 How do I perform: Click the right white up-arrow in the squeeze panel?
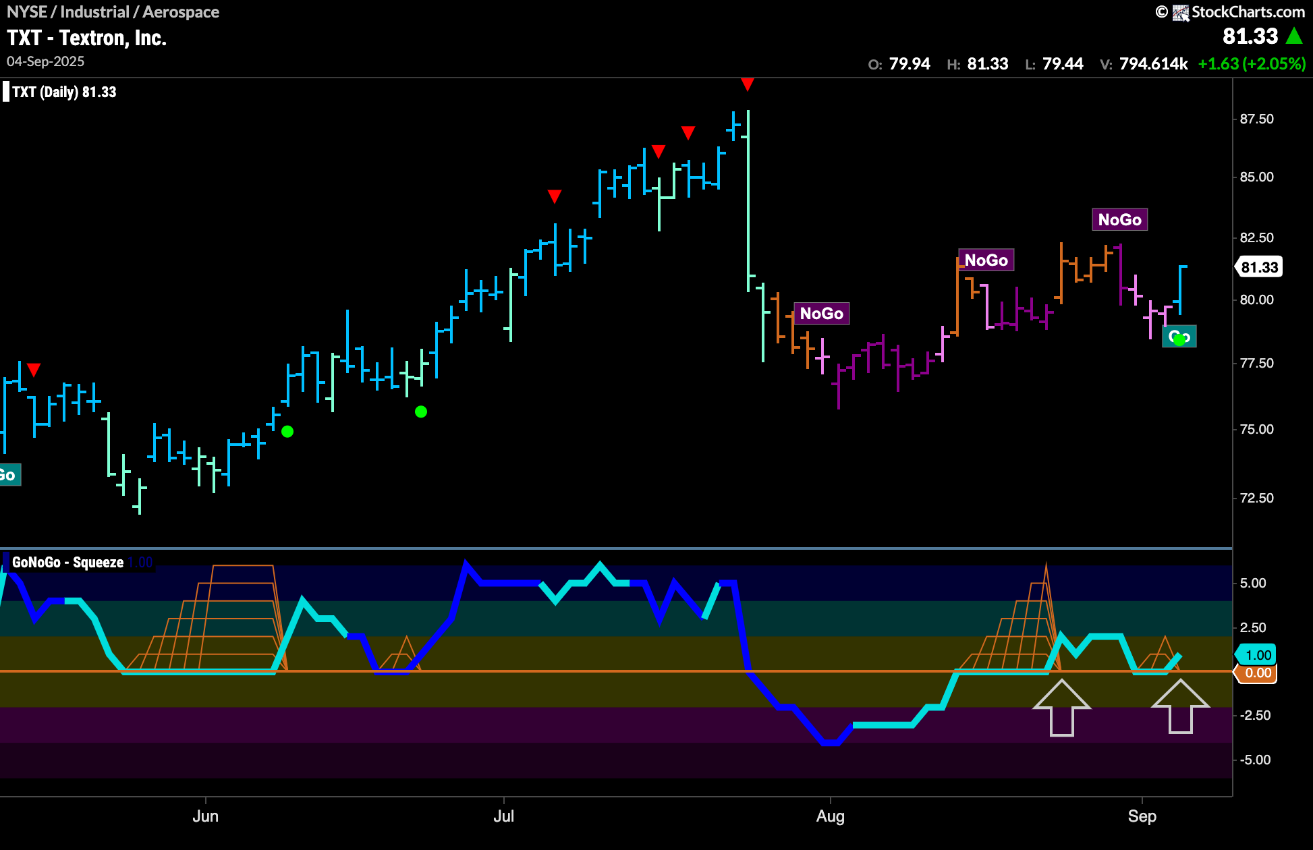coord(1180,706)
